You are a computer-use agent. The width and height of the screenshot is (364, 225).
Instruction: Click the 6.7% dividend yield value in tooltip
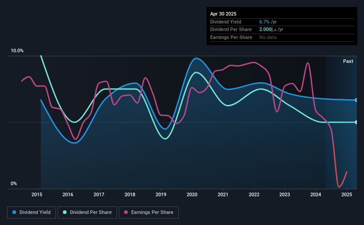pos(264,22)
